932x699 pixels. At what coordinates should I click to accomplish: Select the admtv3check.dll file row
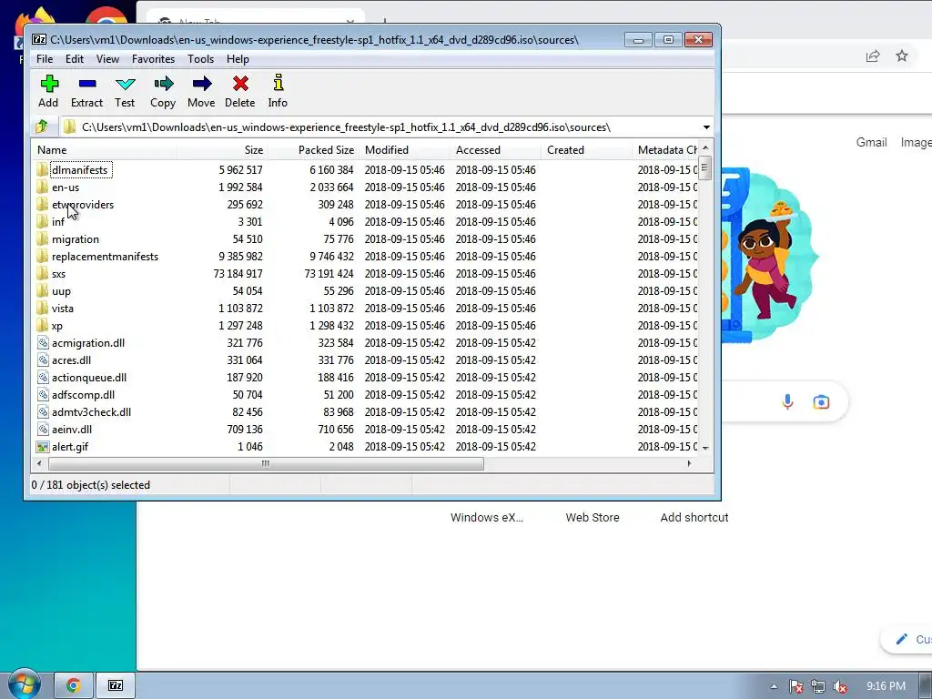click(366, 412)
